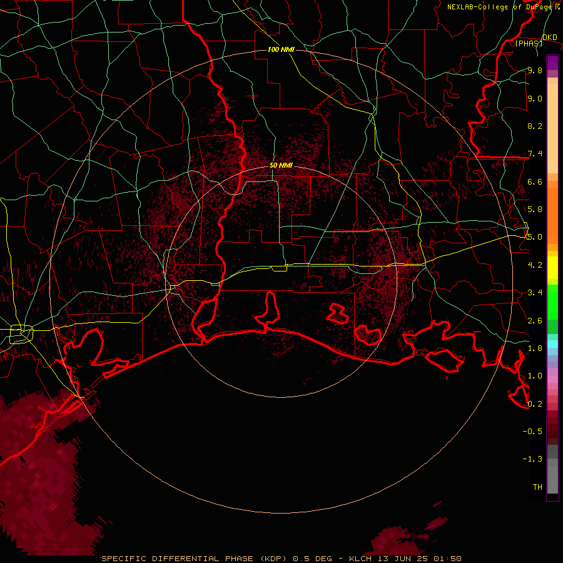Click the -1.3 value on the color scale
The image size is (563, 563).
coord(532,459)
